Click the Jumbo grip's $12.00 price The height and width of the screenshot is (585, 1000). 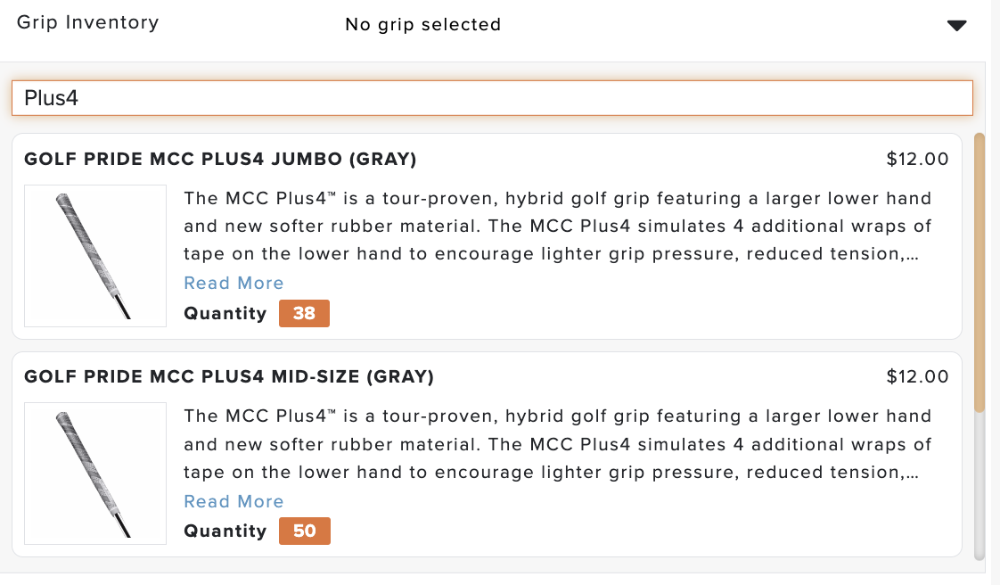click(x=917, y=159)
